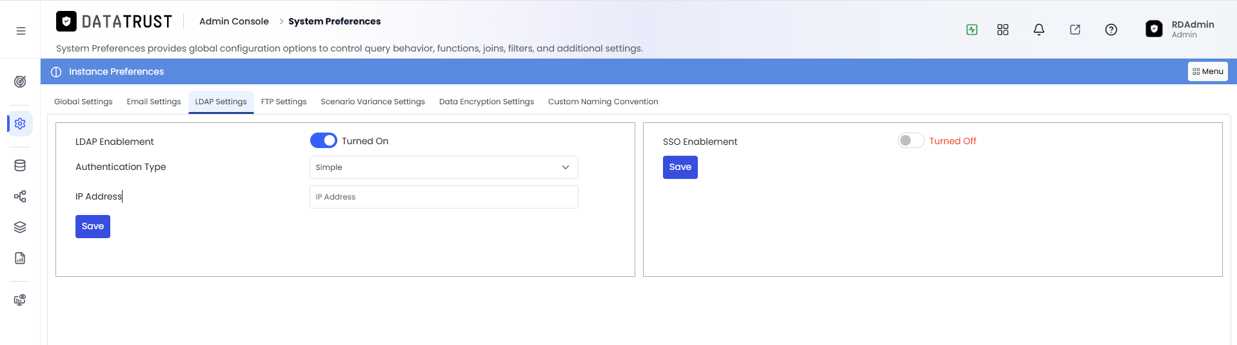Screen dimensions: 1237x345
Task: Open the Custom Naming Convention tab
Action: (x=603, y=102)
